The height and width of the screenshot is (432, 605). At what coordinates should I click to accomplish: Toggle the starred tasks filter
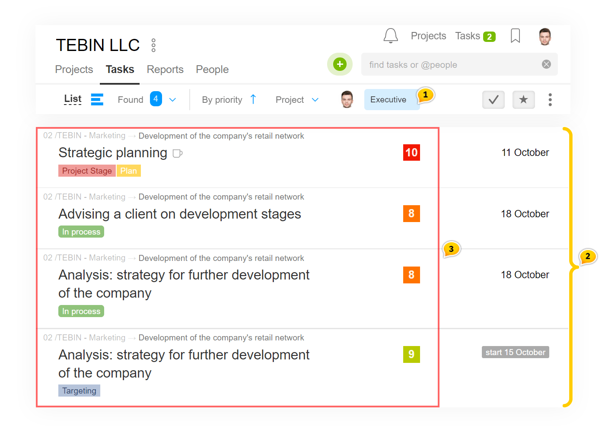tap(523, 100)
